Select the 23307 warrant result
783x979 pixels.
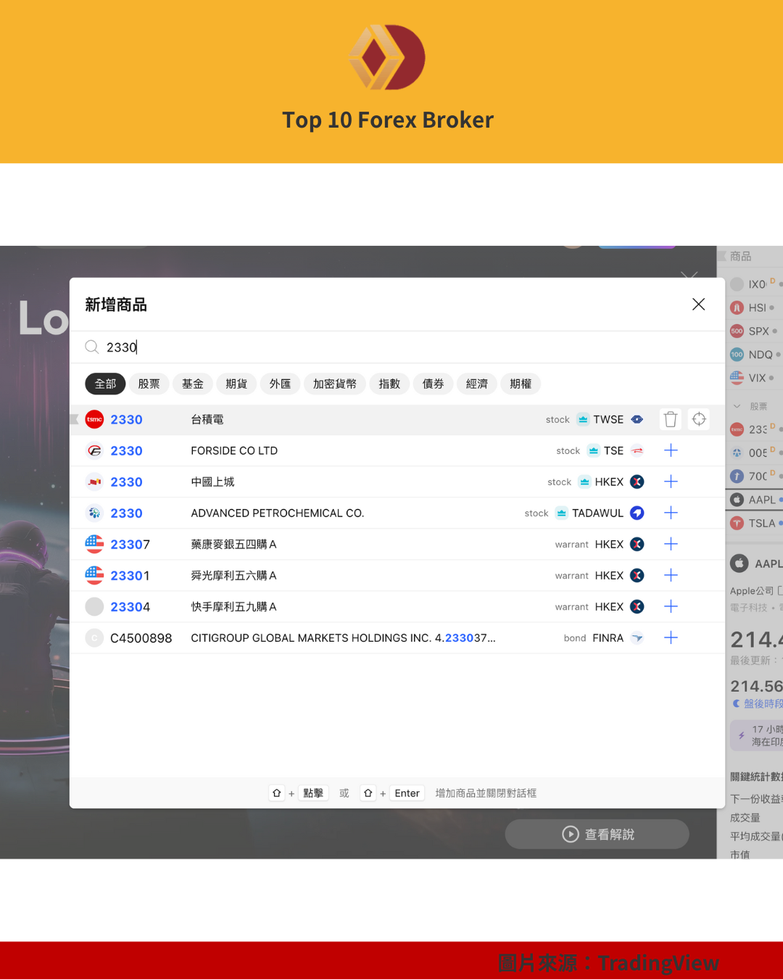(x=397, y=544)
